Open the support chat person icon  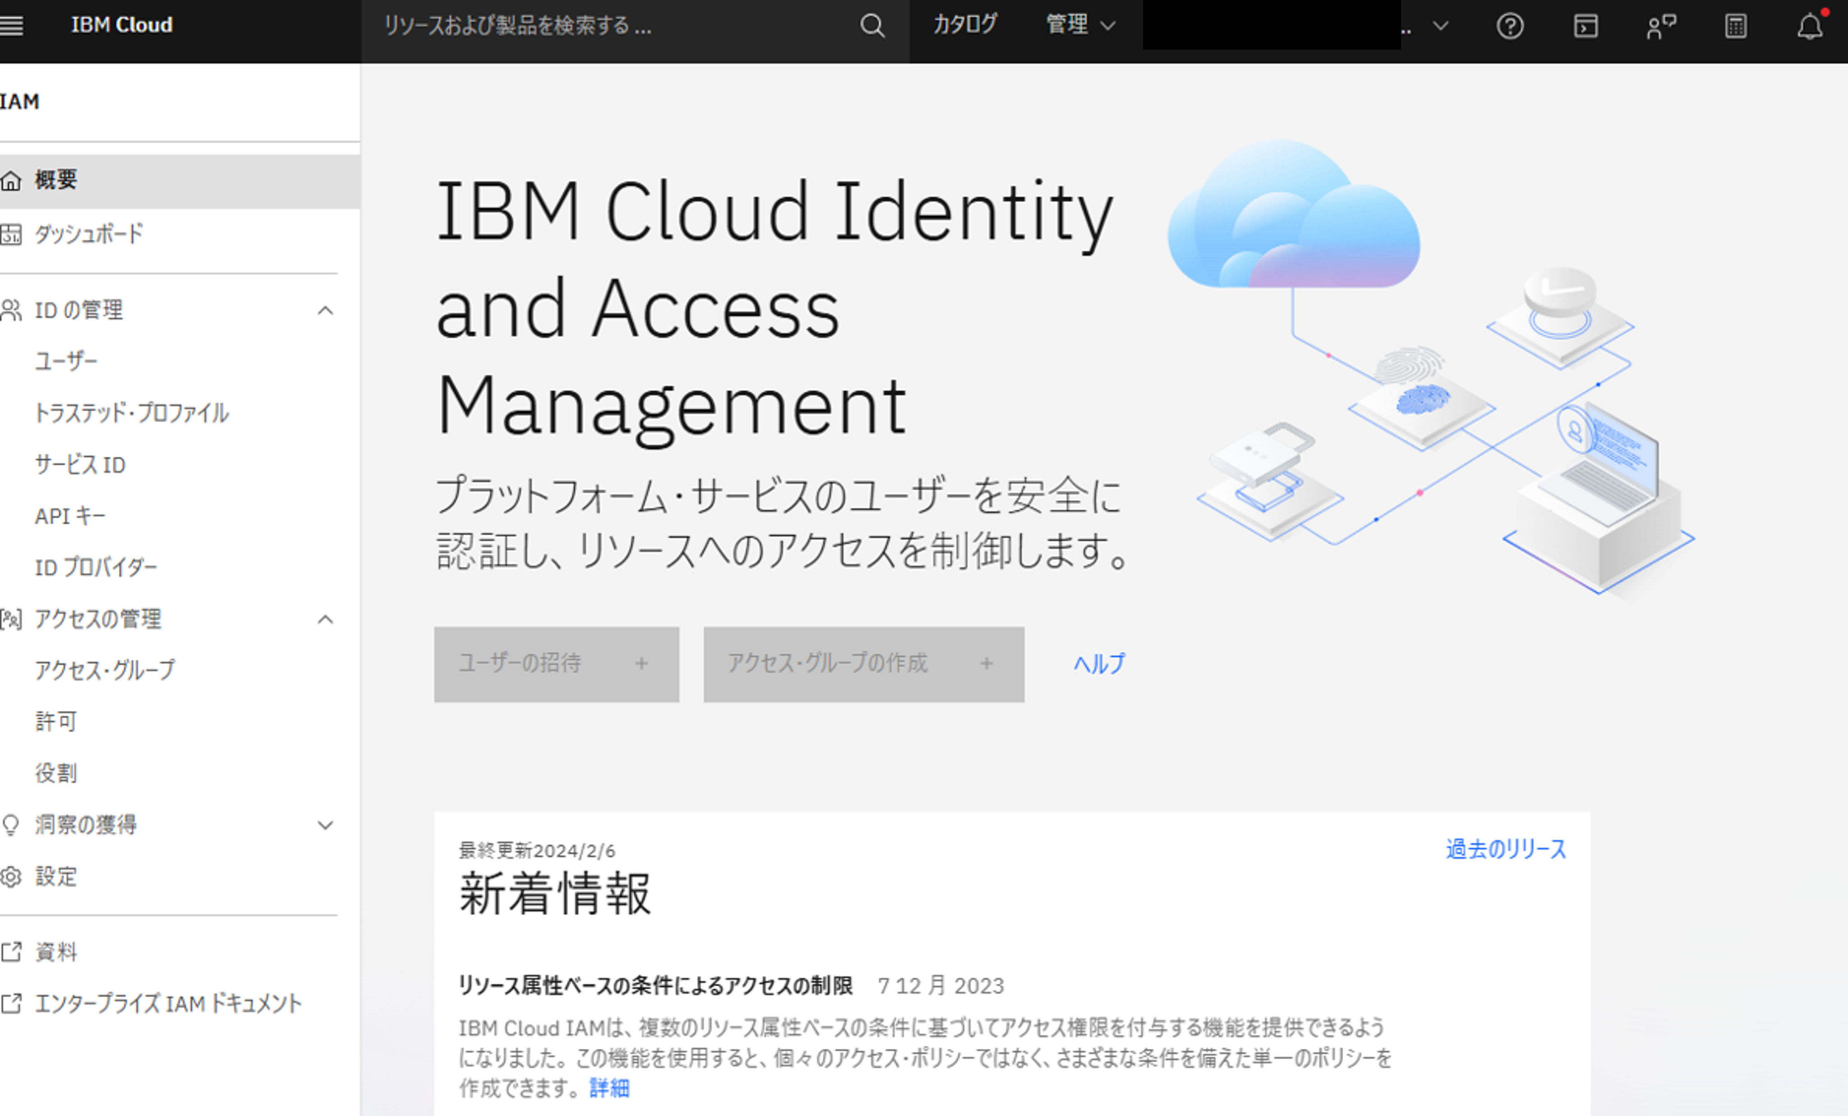[1660, 26]
